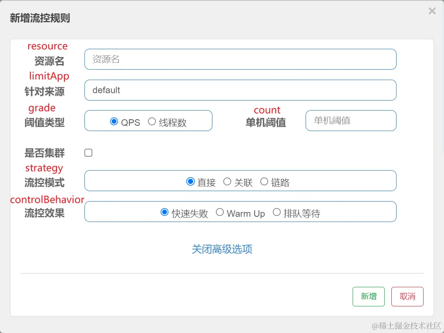Select 快速失败 control effect
444x333 pixels.
click(164, 212)
